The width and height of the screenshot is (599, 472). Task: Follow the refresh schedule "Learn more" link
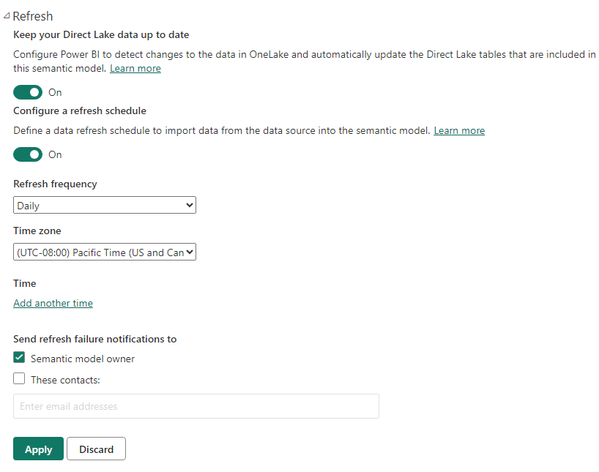click(x=459, y=130)
